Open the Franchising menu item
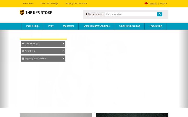Screen dimensions: 188x117 coord(156,26)
